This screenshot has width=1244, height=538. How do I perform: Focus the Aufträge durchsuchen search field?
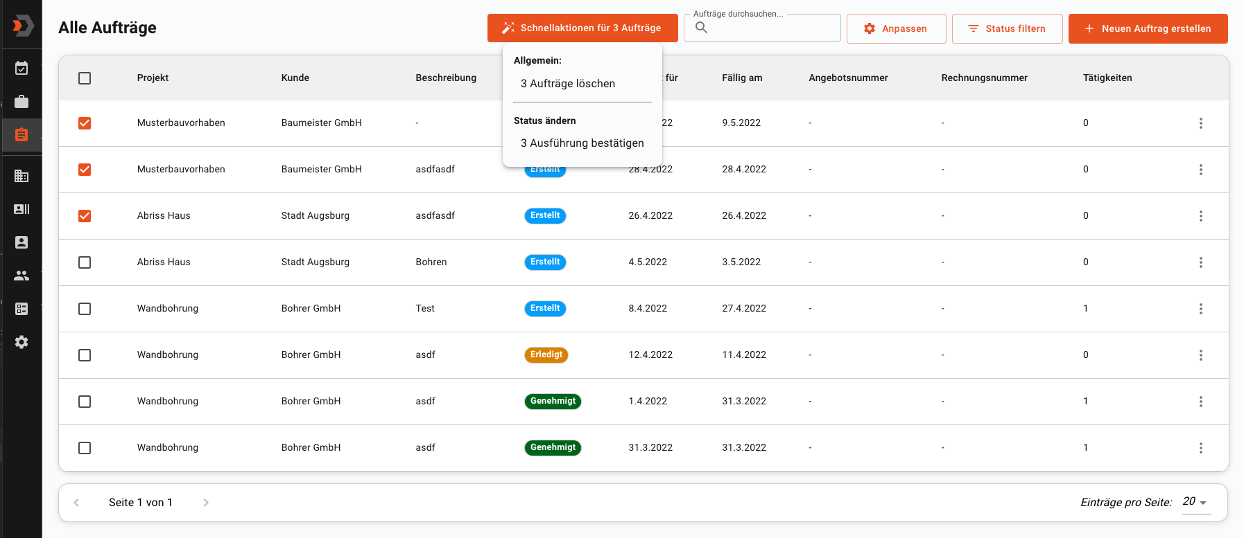pyautogui.click(x=762, y=28)
